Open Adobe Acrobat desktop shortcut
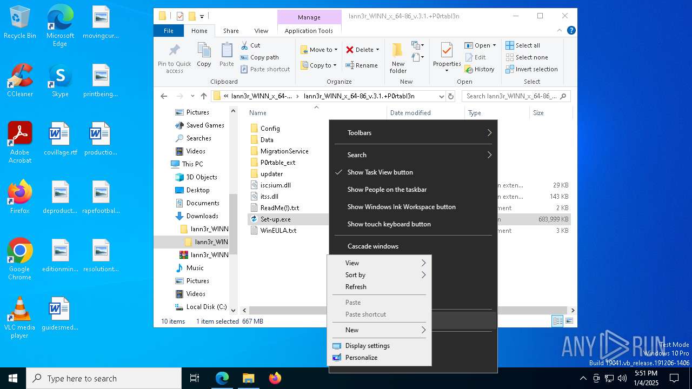692x389 pixels. click(x=20, y=142)
